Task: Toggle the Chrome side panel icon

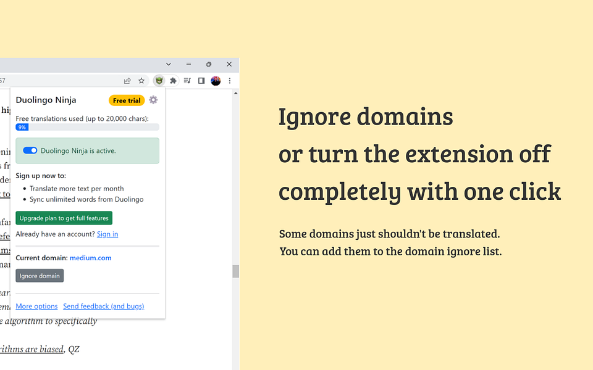Action: click(201, 80)
